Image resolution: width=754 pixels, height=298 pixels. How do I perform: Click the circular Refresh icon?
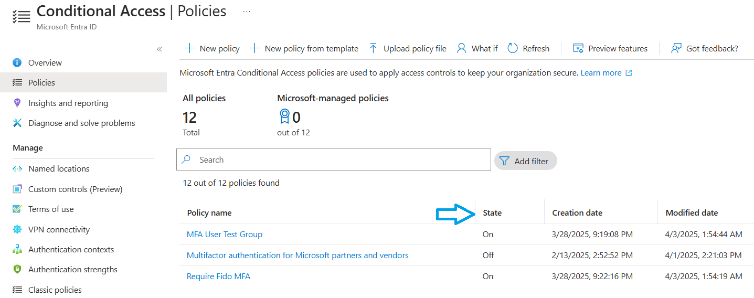[x=513, y=48]
